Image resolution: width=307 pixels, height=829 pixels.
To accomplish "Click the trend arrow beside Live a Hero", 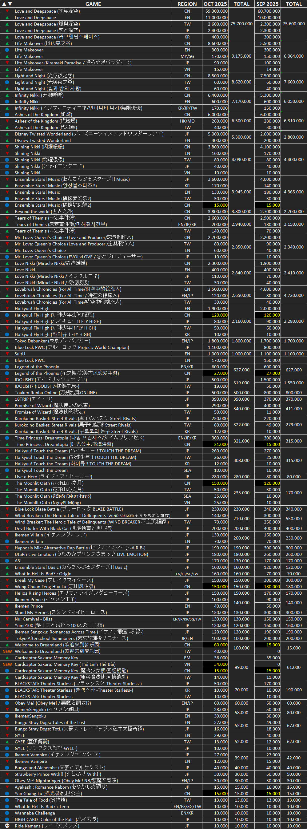I will (7, 477).
